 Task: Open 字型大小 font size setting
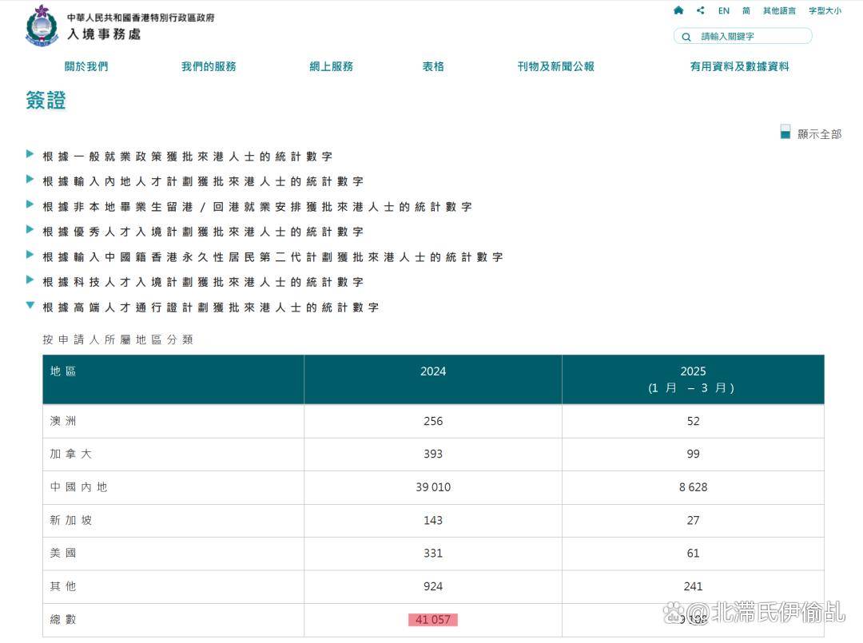[825, 11]
